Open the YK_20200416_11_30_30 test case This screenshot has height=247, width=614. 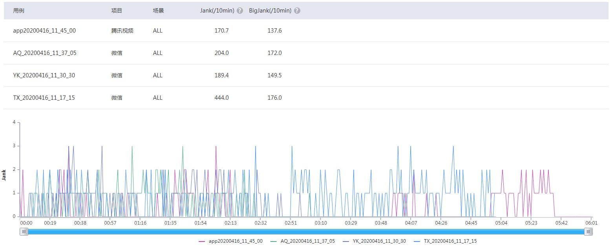pos(44,75)
